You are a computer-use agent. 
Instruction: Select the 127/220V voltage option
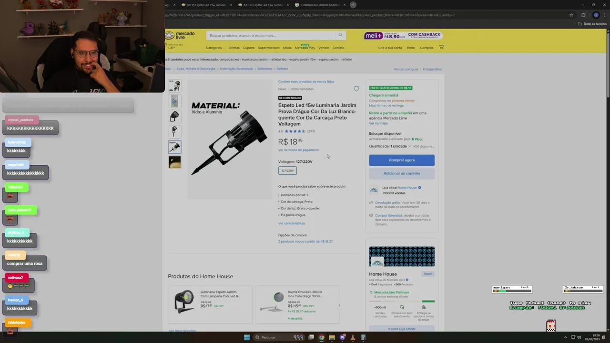click(x=287, y=171)
